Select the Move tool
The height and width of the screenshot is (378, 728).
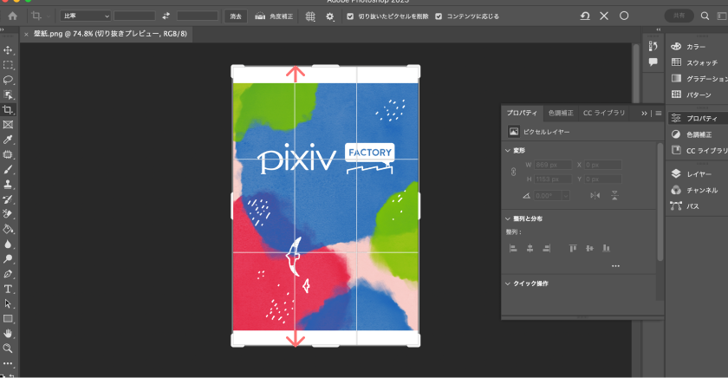click(8, 49)
